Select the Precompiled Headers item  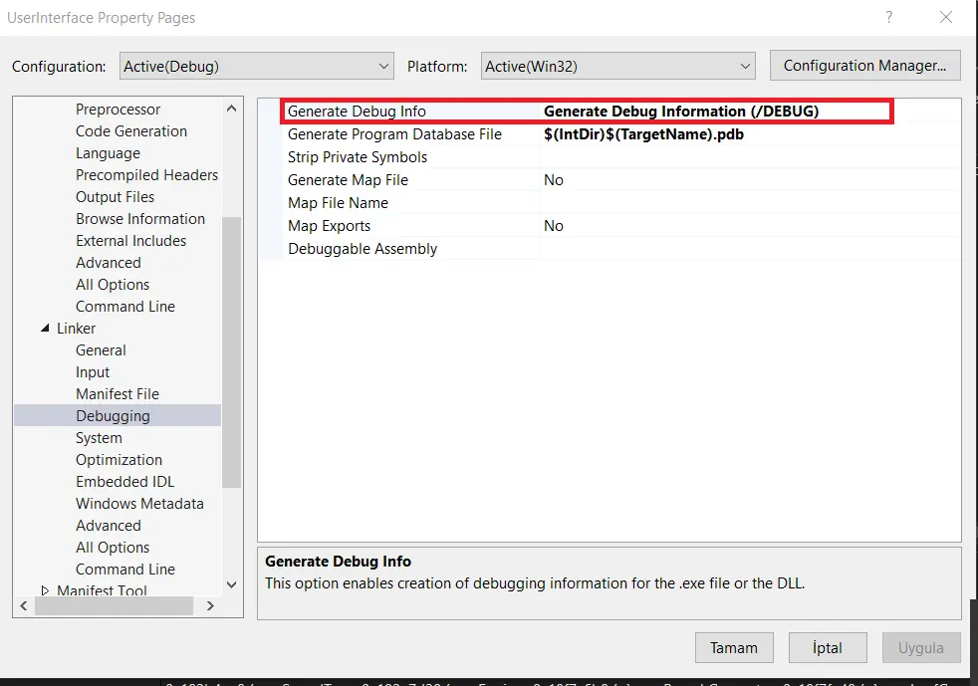click(146, 174)
